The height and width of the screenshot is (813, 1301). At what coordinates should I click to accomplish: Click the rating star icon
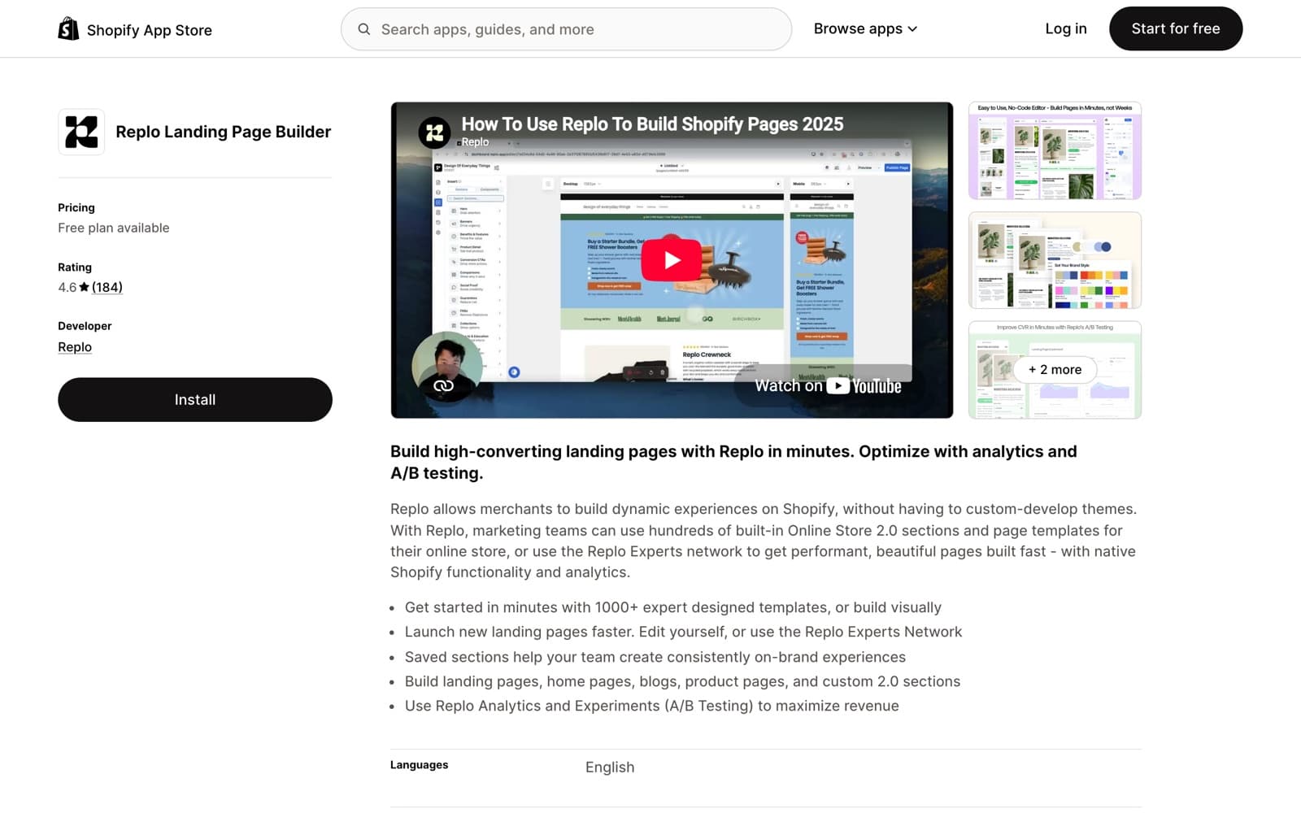[x=84, y=287]
